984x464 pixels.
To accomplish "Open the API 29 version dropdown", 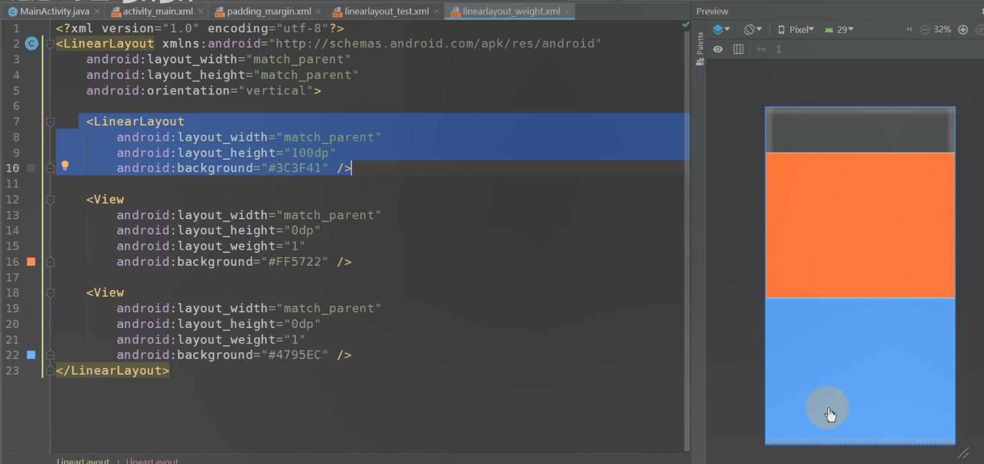I will coord(839,29).
